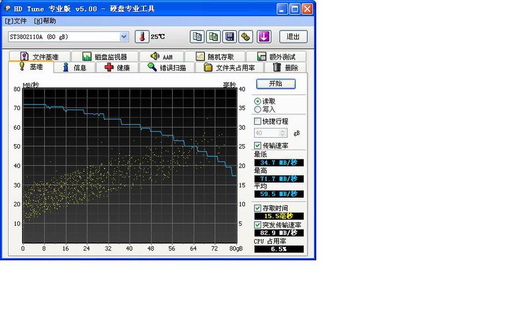Screen dimensions: 518x324
Task: Click the thermometer temperature icon
Action: pos(142,36)
